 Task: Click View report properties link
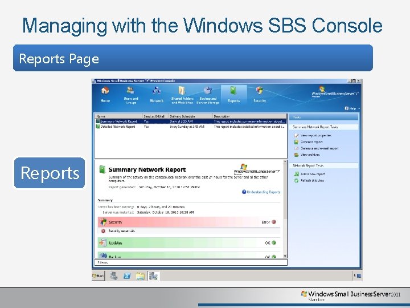click(x=316, y=136)
